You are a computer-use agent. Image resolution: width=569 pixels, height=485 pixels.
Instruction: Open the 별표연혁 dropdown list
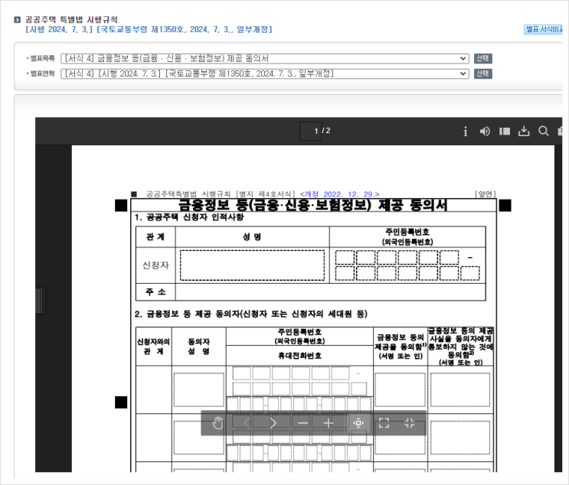(264, 73)
